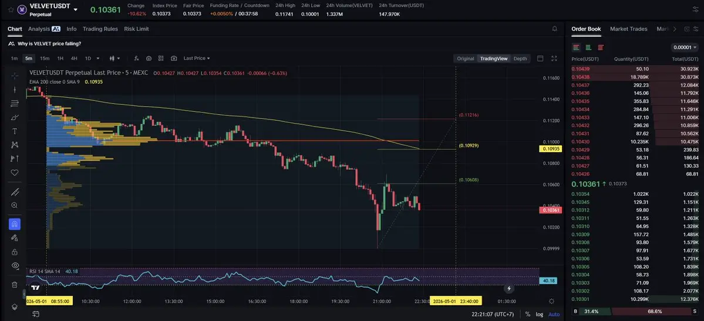Show sell orders only view

click(600, 47)
